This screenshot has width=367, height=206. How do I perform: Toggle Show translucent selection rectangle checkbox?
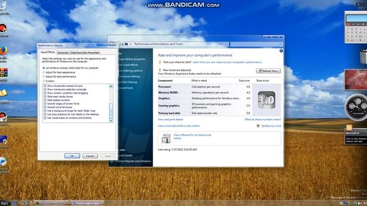pyautogui.click(x=45, y=89)
